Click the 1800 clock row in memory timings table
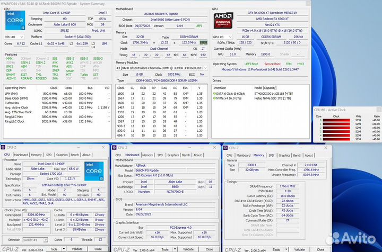 click(x=161, y=94)
